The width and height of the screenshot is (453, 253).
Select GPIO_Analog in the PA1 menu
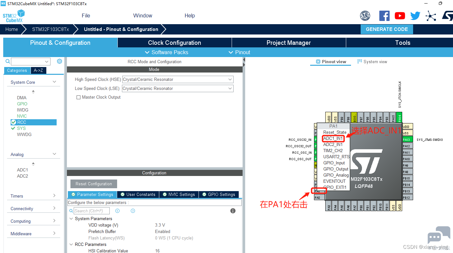click(x=336, y=175)
